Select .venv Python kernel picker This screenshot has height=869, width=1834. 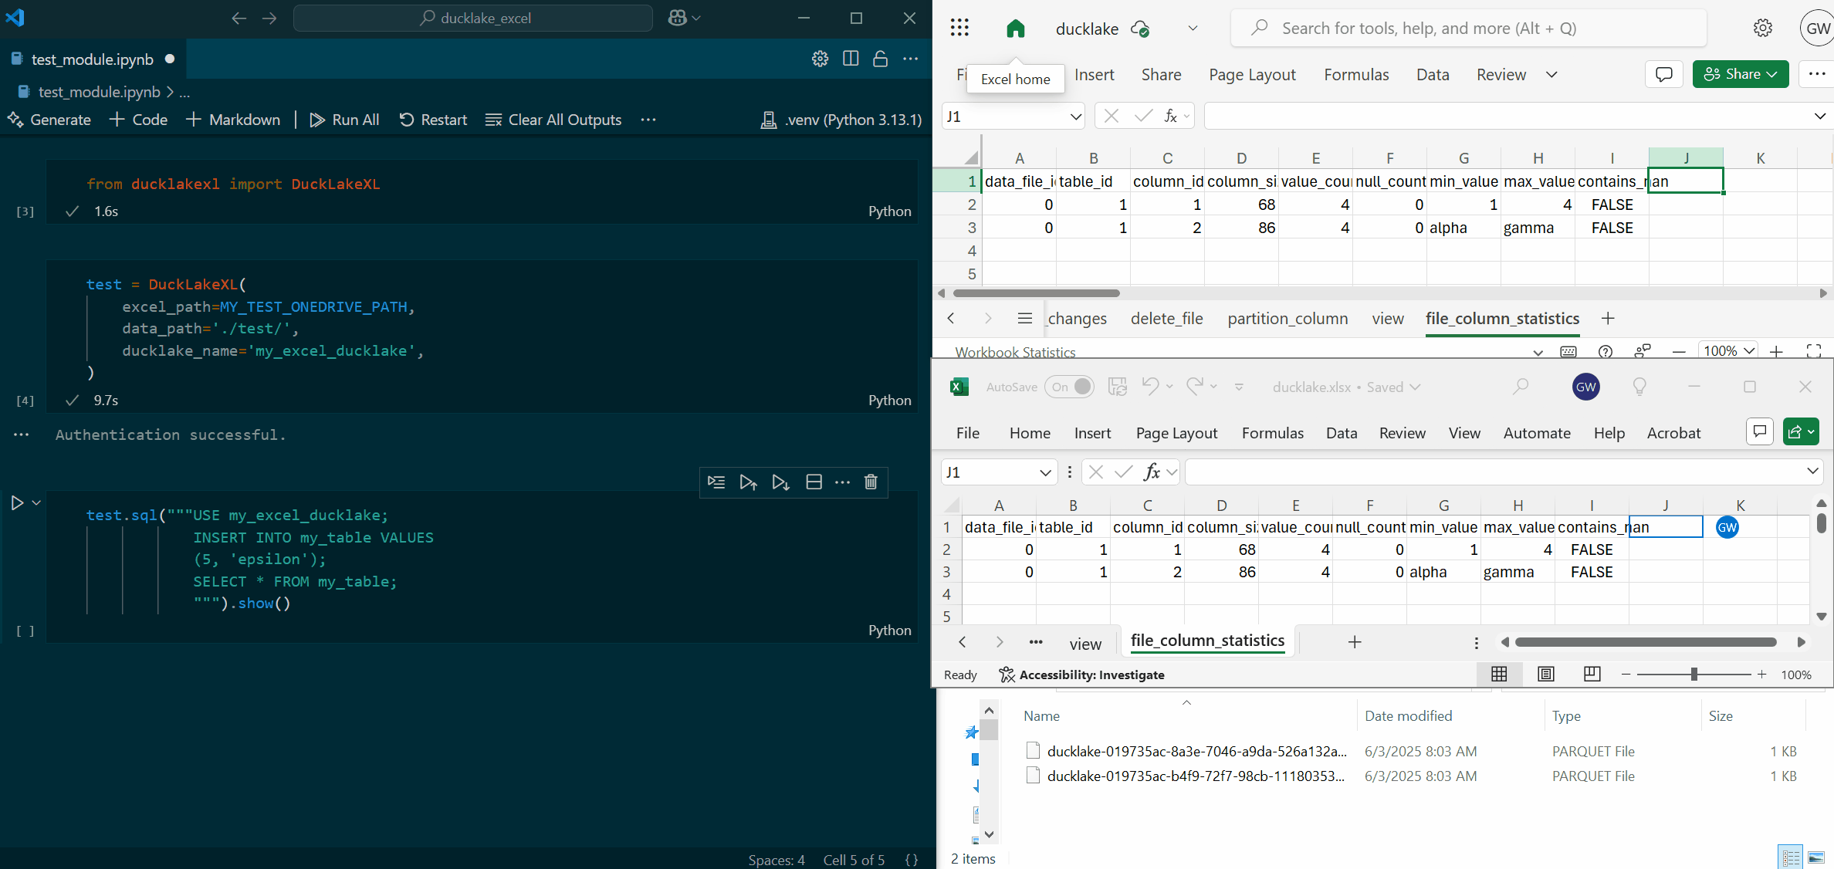tap(841, 120)
